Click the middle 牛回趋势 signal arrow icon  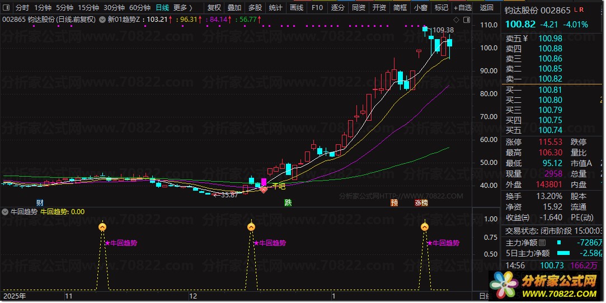point(251,227)
